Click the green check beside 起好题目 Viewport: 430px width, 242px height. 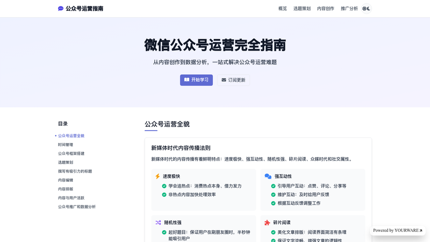164,232
